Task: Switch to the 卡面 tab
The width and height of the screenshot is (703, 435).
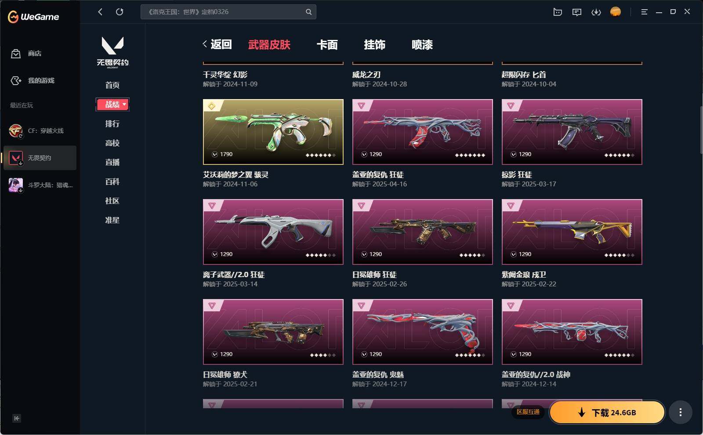Action: pos(327,45)
